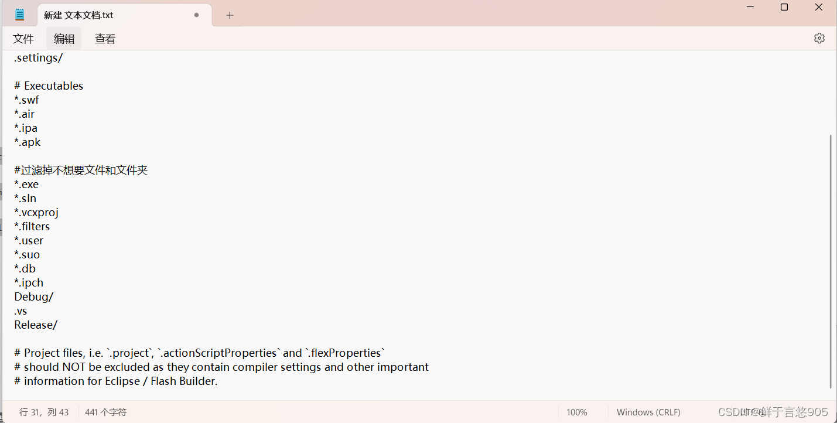Image resolution: width=837 pixels, height=423 pixels.
Task: Click the line starting '# should NOT be excluded'
Action: click(x=221, y=367)
